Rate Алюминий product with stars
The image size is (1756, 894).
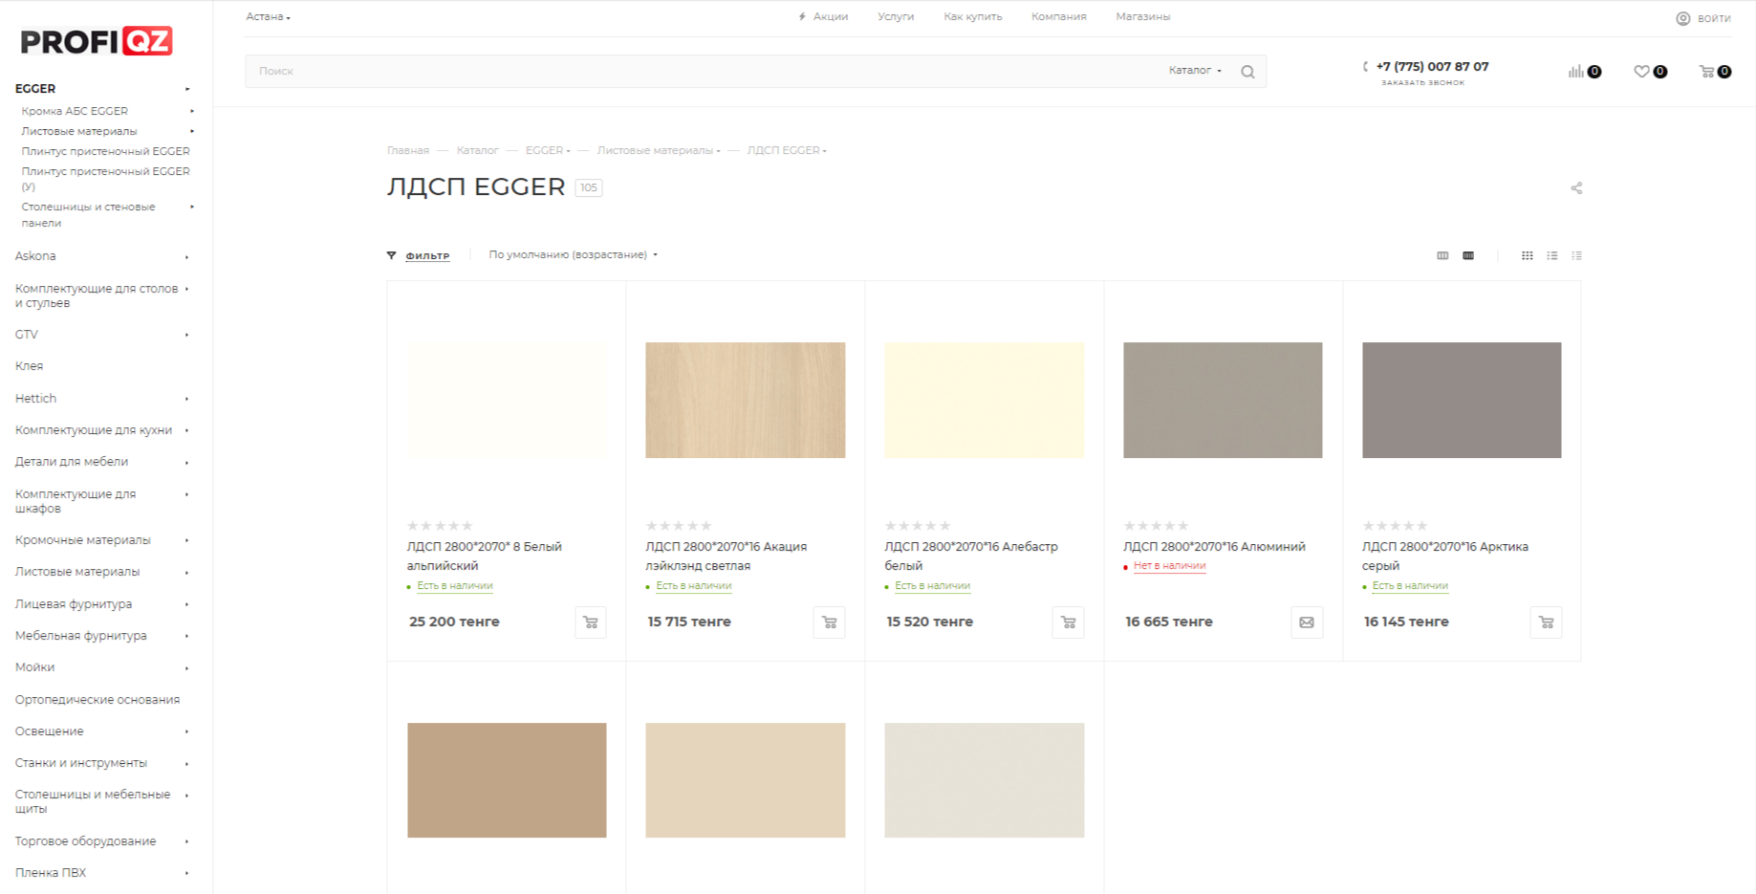(1156, 526)
